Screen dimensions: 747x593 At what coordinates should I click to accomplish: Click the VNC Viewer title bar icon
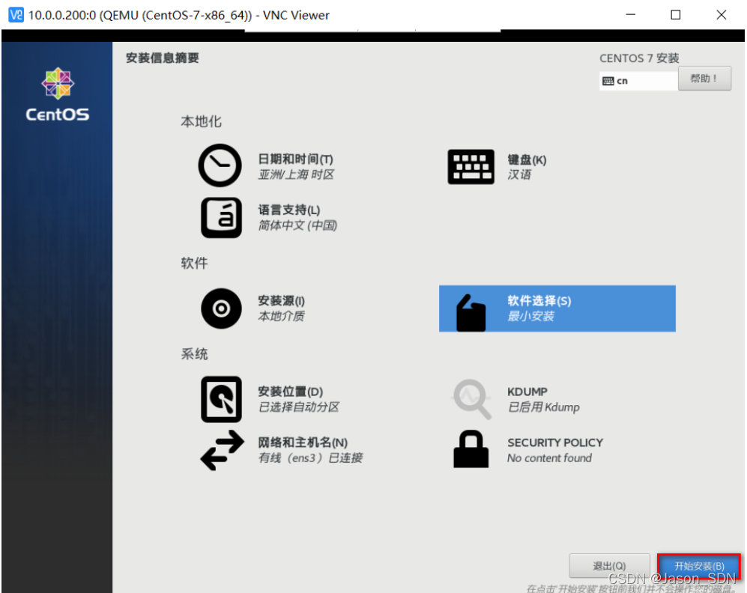[x=16, y=15]
